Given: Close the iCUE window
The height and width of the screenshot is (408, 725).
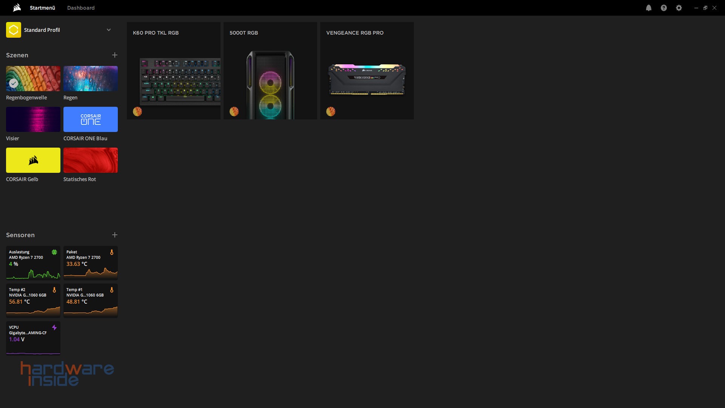Looking at the screenshot, I should (714, 8).
